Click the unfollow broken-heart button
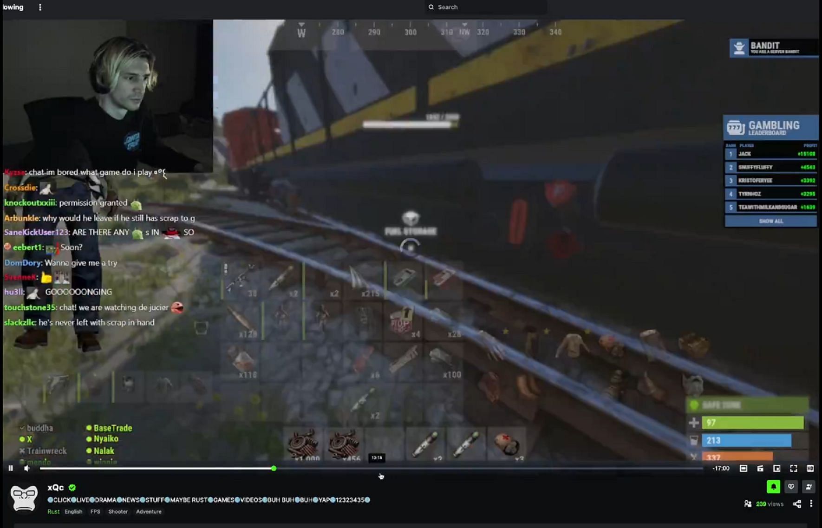The width and height of the screenshot is (822, 528). click(791, 487)
